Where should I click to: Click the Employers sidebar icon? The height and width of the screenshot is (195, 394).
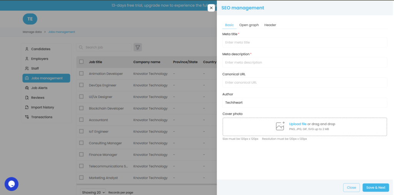coord(27,59)
